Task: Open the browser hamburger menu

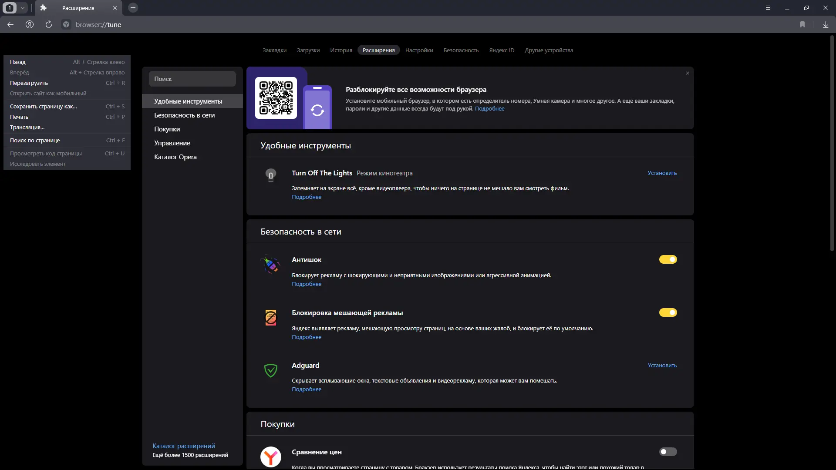Action: pyautogui.click(x=768, y=8)
